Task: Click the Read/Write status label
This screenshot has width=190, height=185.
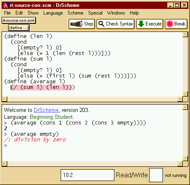Action: tap(132, 175)
